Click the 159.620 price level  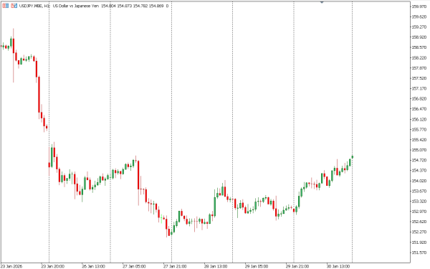[x=419, y=16]
